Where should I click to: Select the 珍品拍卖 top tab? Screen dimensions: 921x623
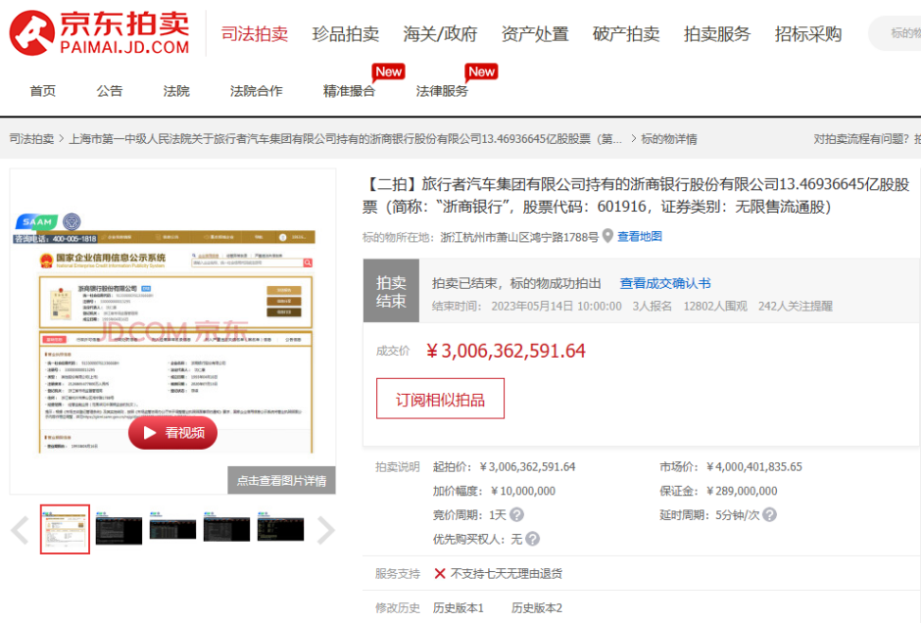(345, 34)
